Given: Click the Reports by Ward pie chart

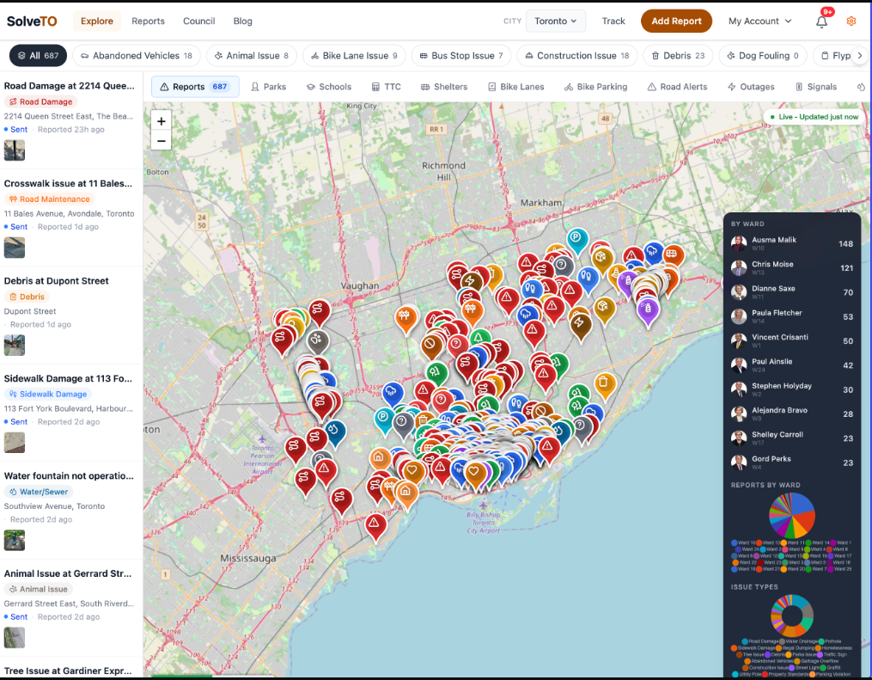Looking at the screenshot, I should 792,516.
